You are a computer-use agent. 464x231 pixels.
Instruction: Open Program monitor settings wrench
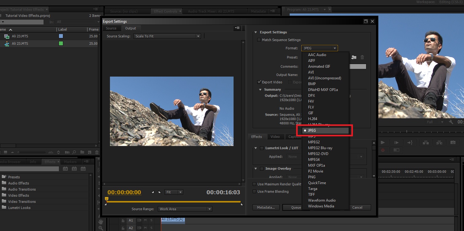451,122
